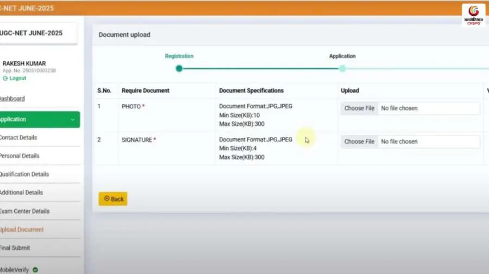Click the Application progress step dot

click(342, 69)
